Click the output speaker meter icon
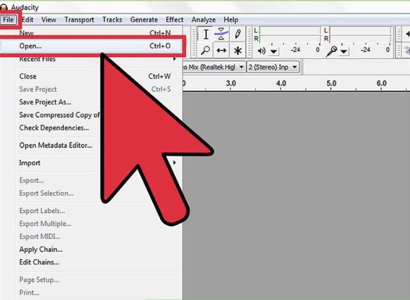The width and height of the screenshot is (410, 300). (261, 50)
